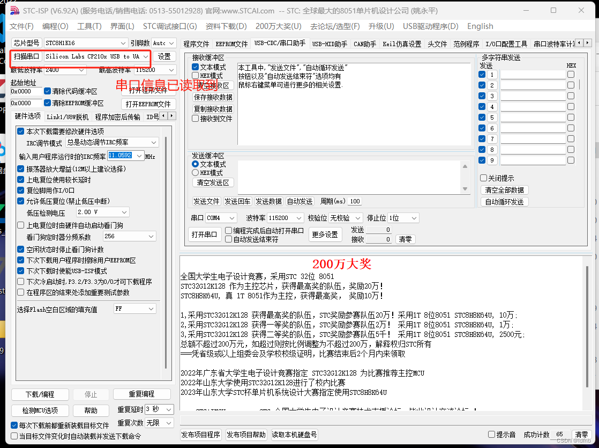Switch to Keil仿真设置 tab

(x=402, y=44)
